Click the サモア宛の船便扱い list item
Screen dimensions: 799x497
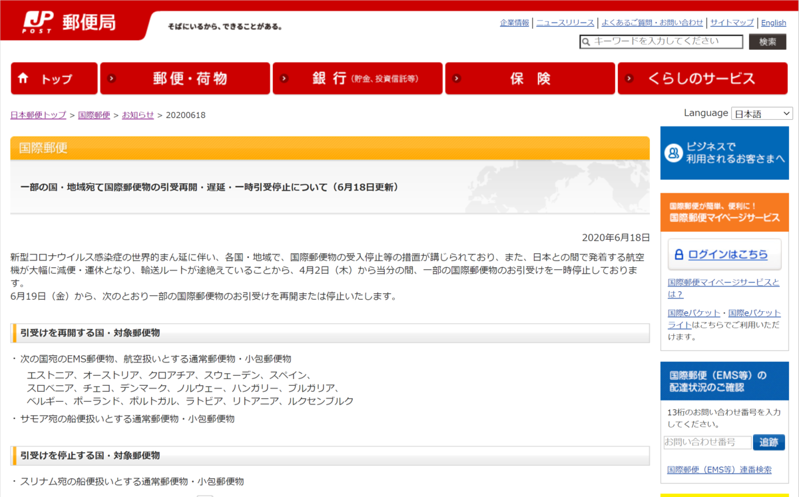pos(127,419)
